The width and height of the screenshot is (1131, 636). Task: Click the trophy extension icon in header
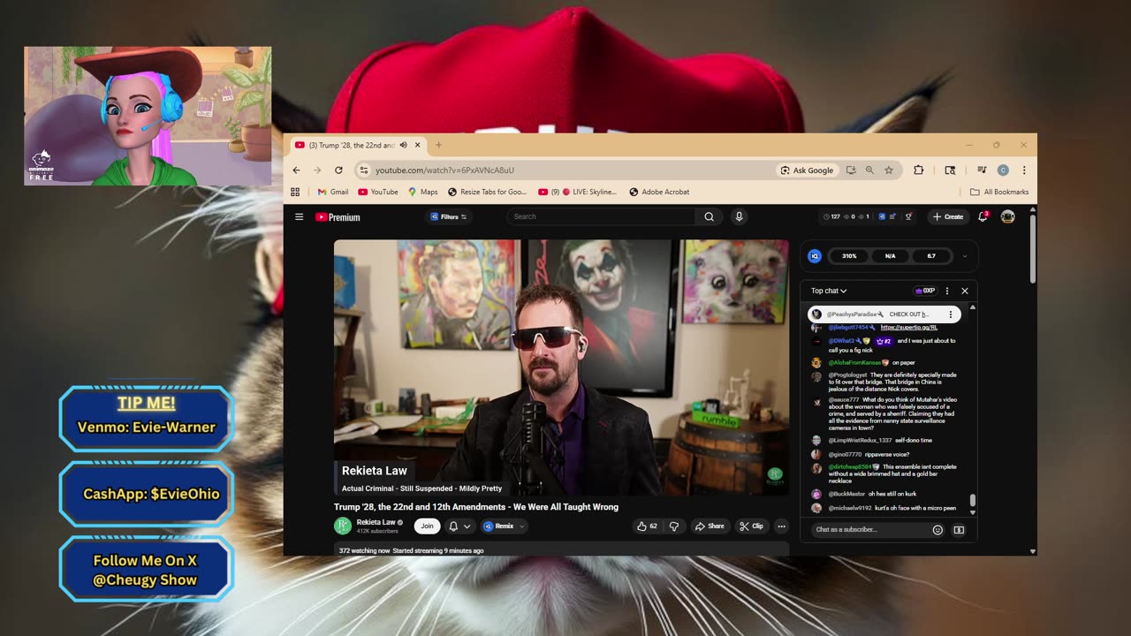pos(908,216)
